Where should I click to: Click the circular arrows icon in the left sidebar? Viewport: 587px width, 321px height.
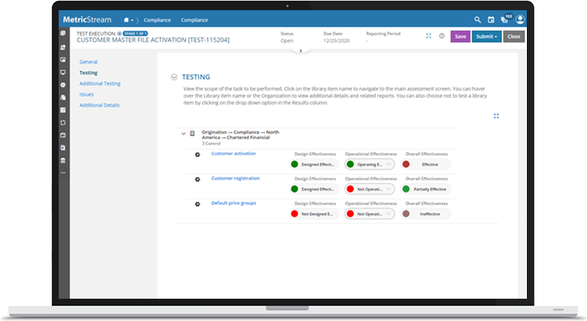point(63,122)
